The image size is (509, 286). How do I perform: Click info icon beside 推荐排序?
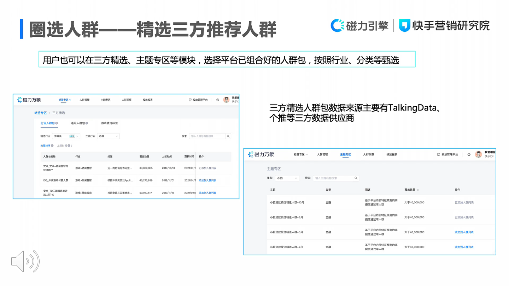pos(52,145)
